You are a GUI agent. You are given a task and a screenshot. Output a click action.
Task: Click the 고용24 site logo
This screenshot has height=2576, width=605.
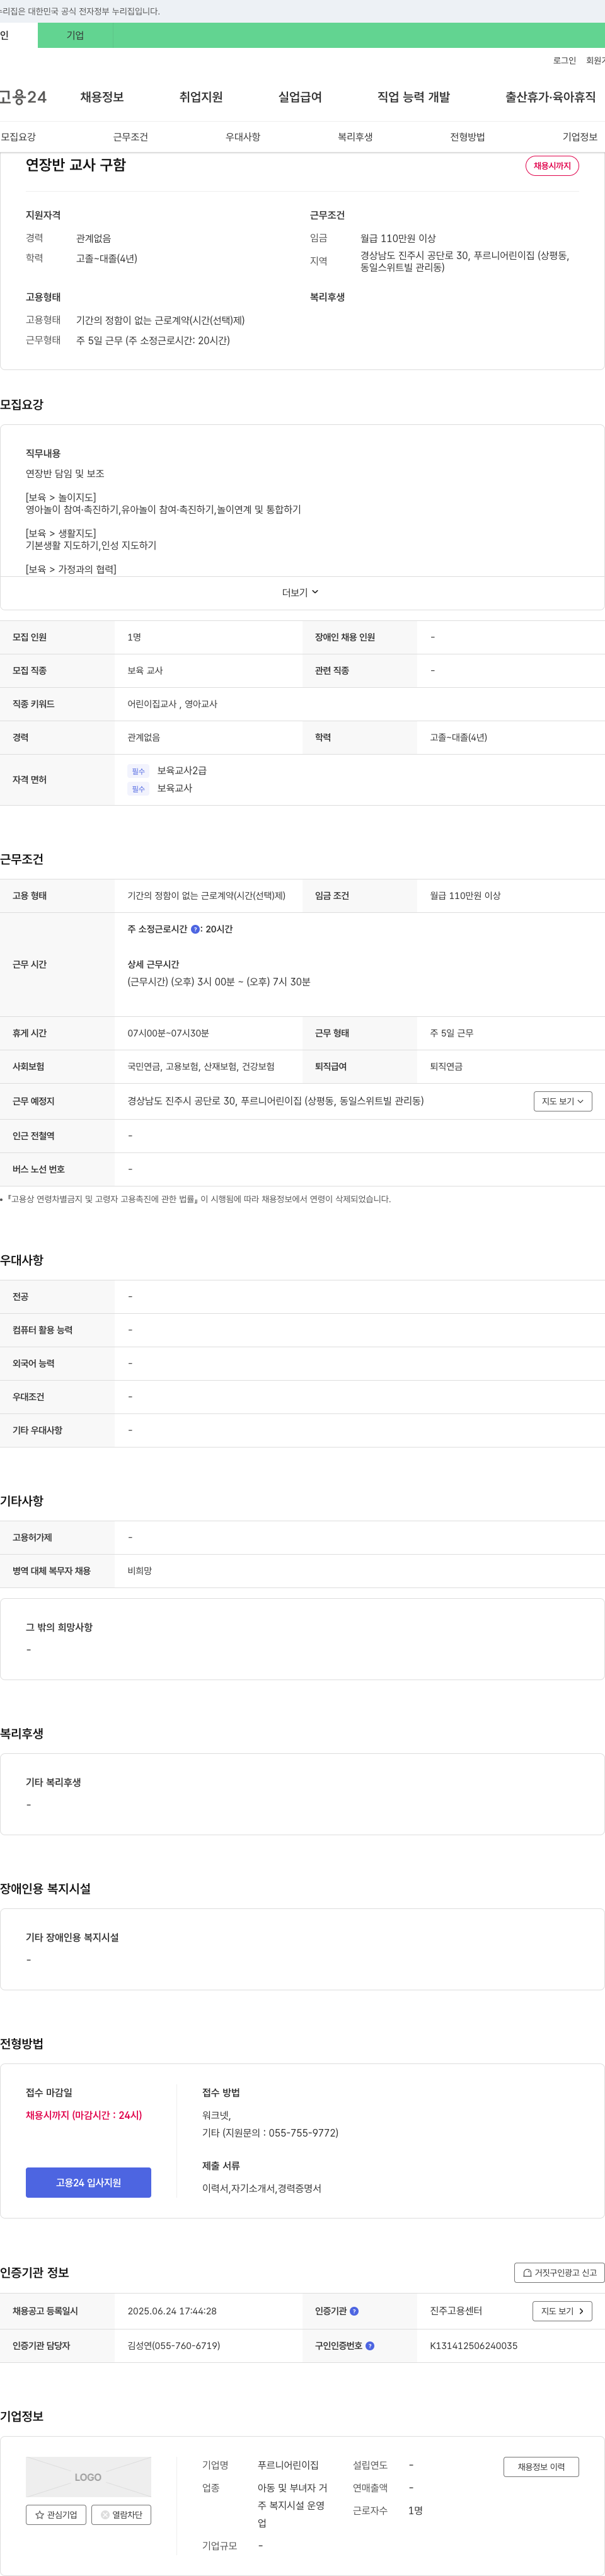[23, 97]
